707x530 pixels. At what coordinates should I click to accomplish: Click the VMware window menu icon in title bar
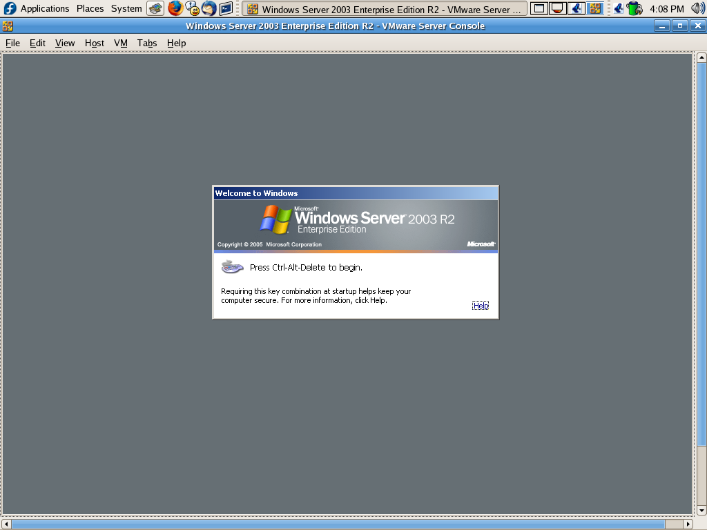tap(8, 26)
